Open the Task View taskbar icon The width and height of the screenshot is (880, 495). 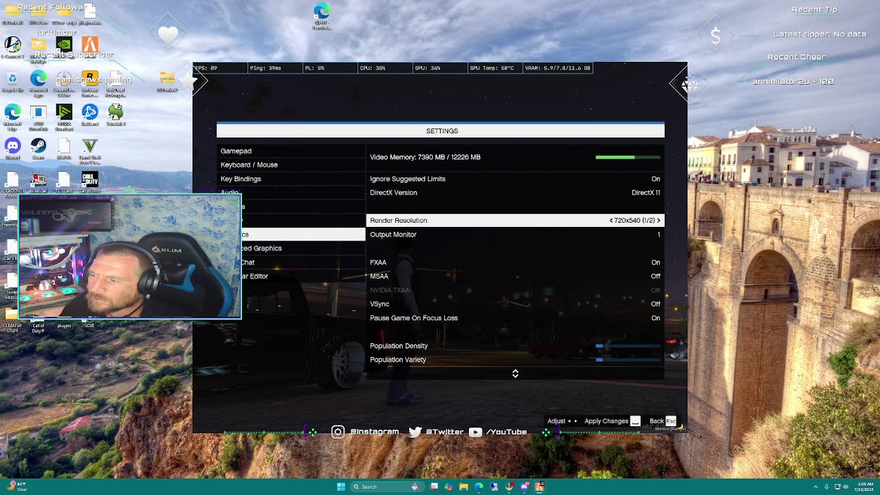point(434,487)
